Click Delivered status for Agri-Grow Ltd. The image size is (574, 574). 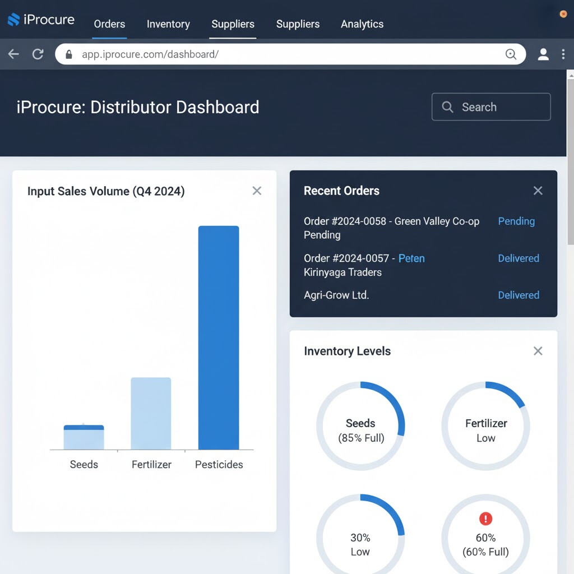519,295
